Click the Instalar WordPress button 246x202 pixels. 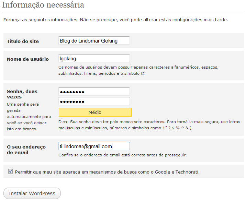(32, 193)
